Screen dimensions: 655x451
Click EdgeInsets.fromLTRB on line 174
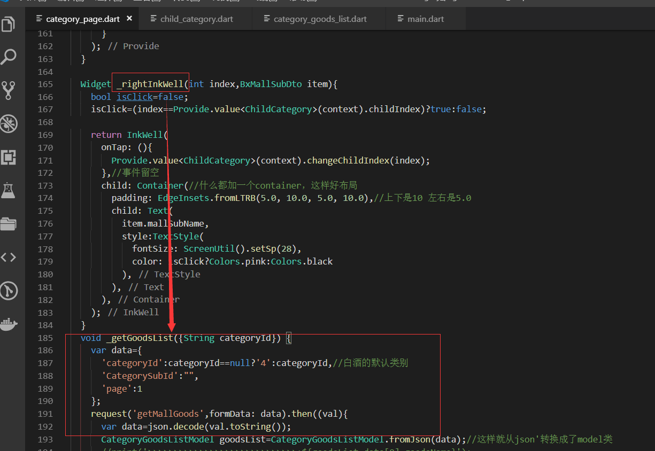coord(206,198)
